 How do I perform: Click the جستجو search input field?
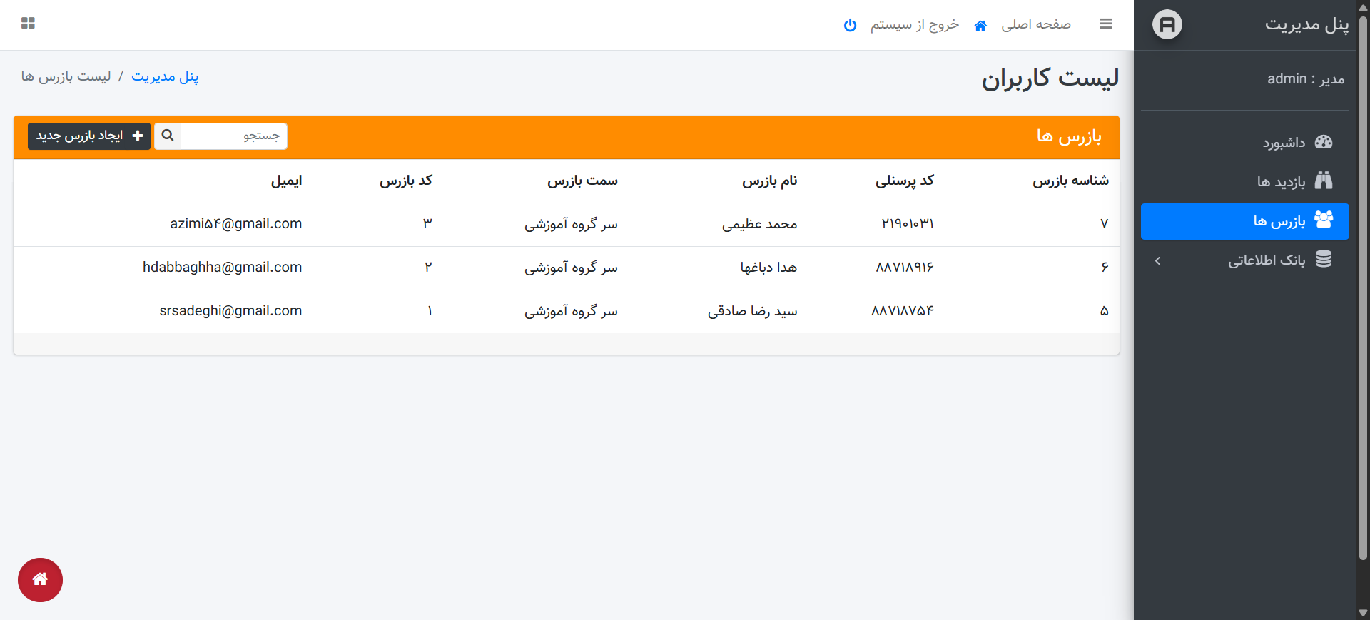[234, 136]
